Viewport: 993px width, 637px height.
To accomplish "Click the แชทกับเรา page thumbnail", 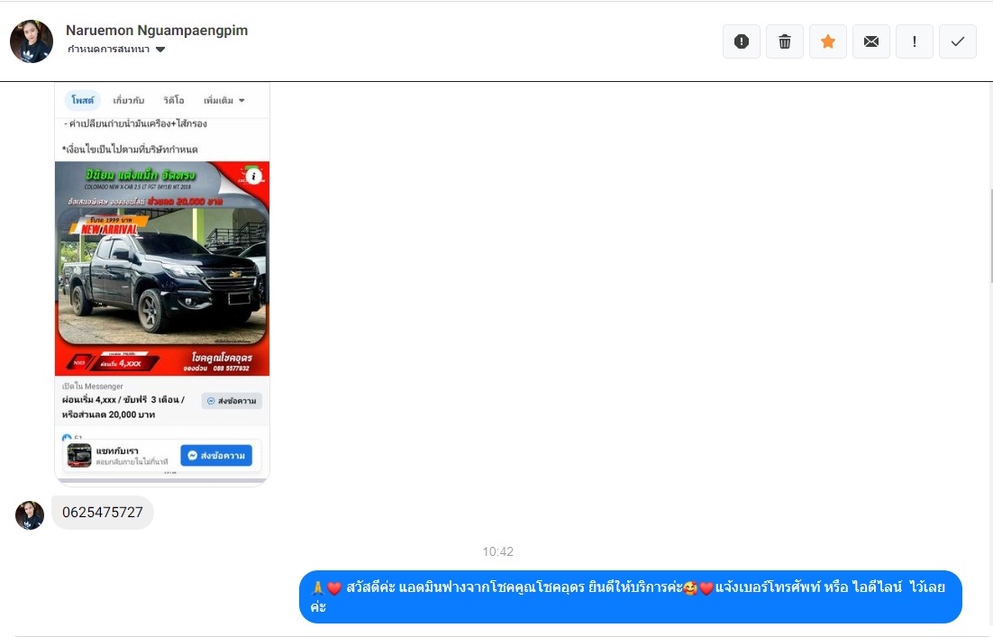I will [x=79, y=455].
